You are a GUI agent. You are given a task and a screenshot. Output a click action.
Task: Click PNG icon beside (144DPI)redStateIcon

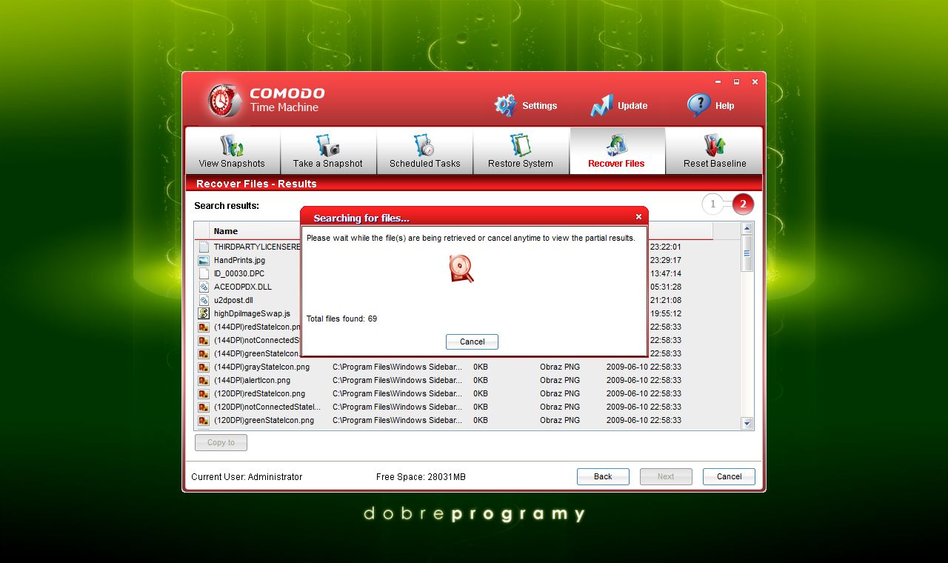tap(203, 327)
